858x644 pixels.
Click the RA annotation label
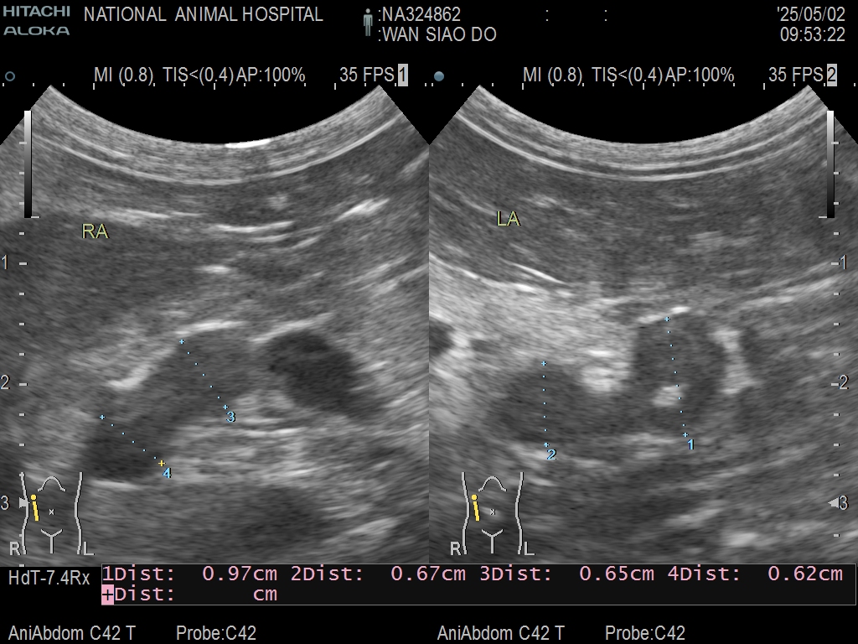[95, 232]
